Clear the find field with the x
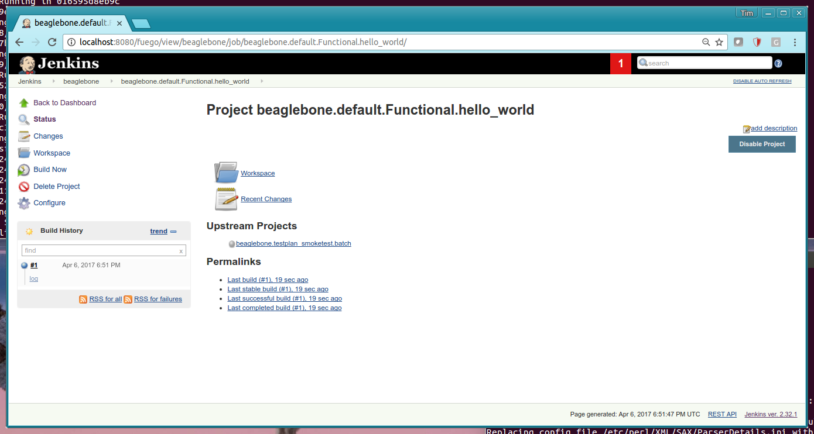 pyautogui.click(x=181, y=251)
